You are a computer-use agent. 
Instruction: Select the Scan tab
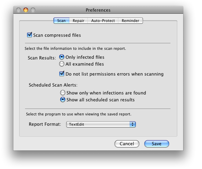tap(61, 21)
